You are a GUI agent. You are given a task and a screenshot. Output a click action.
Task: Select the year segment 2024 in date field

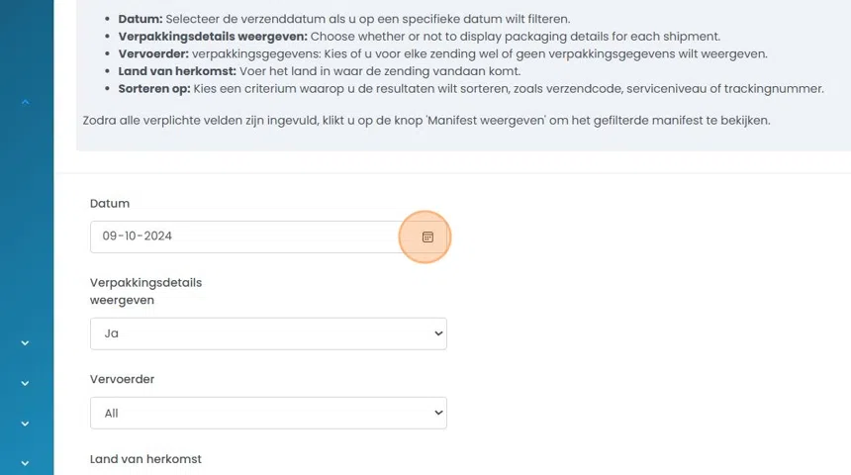[158, 237]
